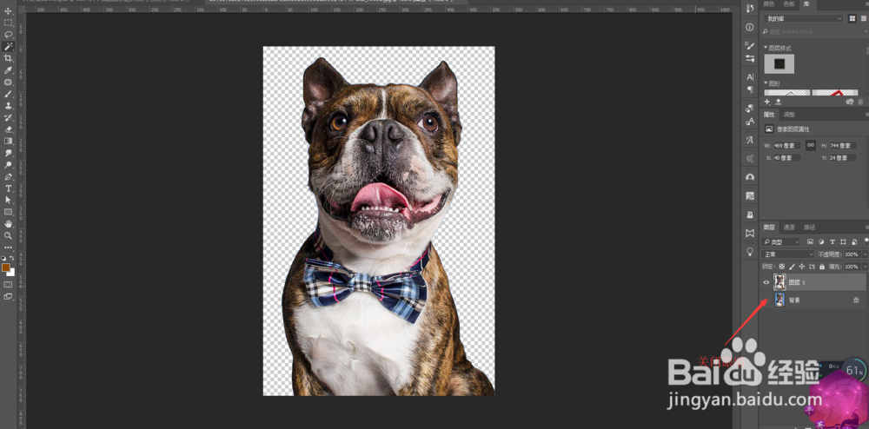Open the Learn lightbulb panel icon

click(751, 251)
